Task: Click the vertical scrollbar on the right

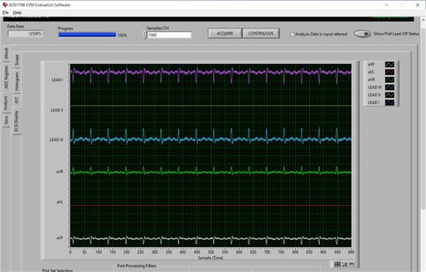Action: tap(423, 144)
